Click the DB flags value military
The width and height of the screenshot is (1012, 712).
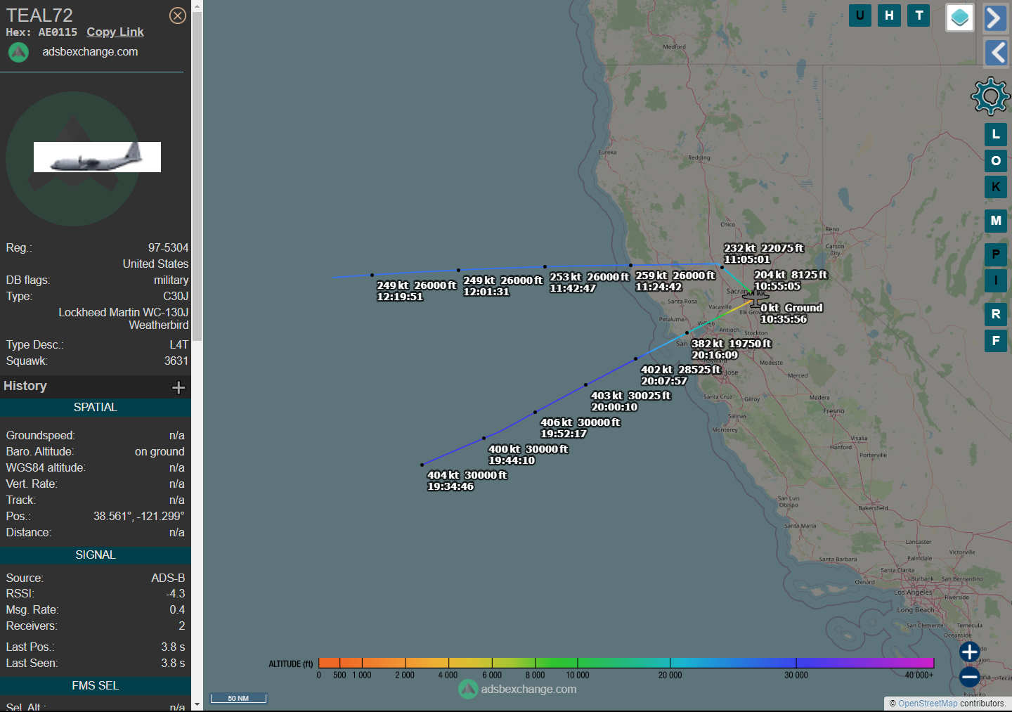[171, 280]
